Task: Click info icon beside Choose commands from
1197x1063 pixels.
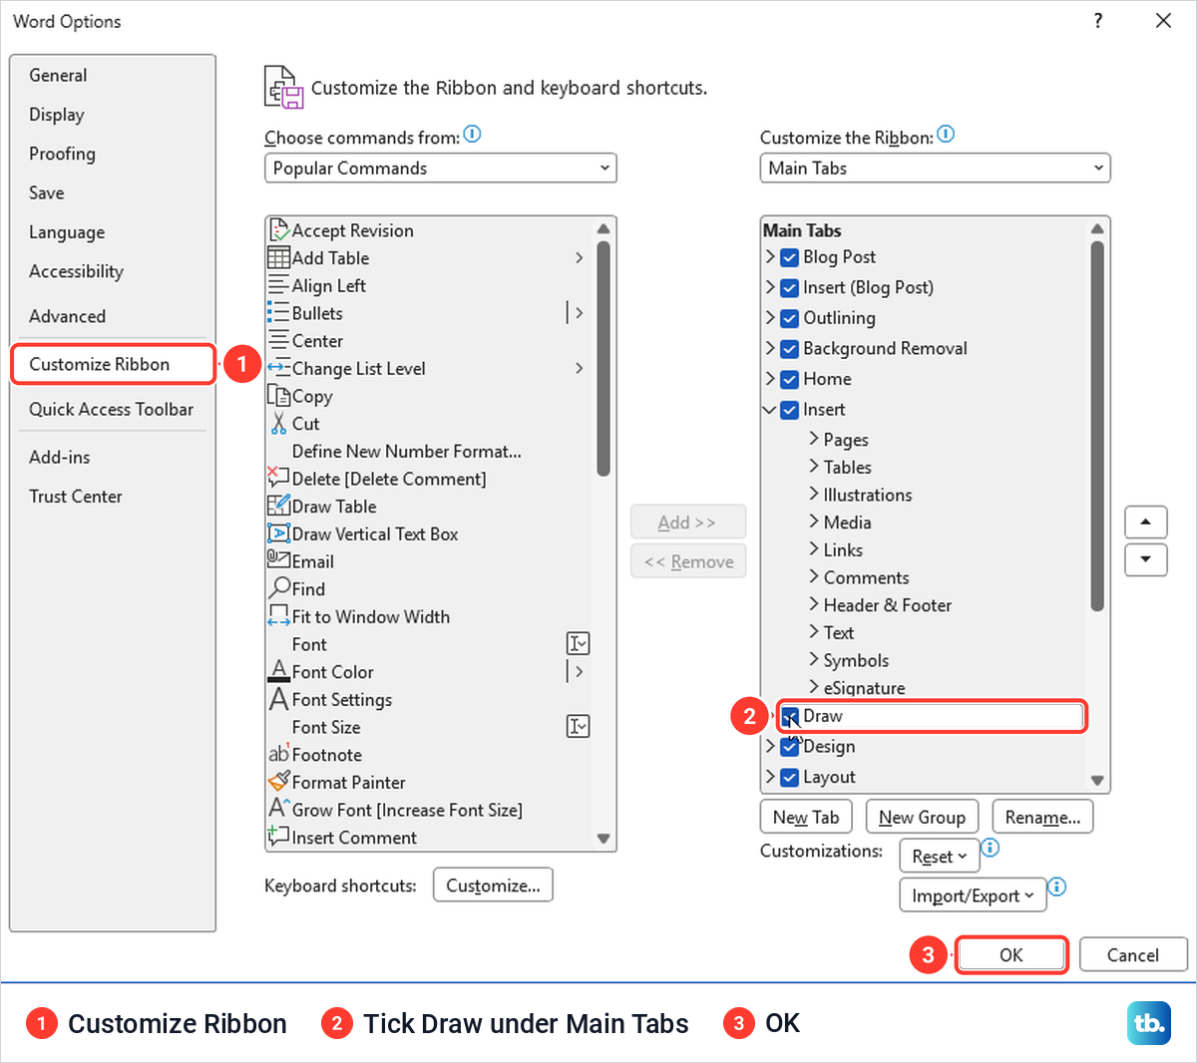Action: point(473,134)
